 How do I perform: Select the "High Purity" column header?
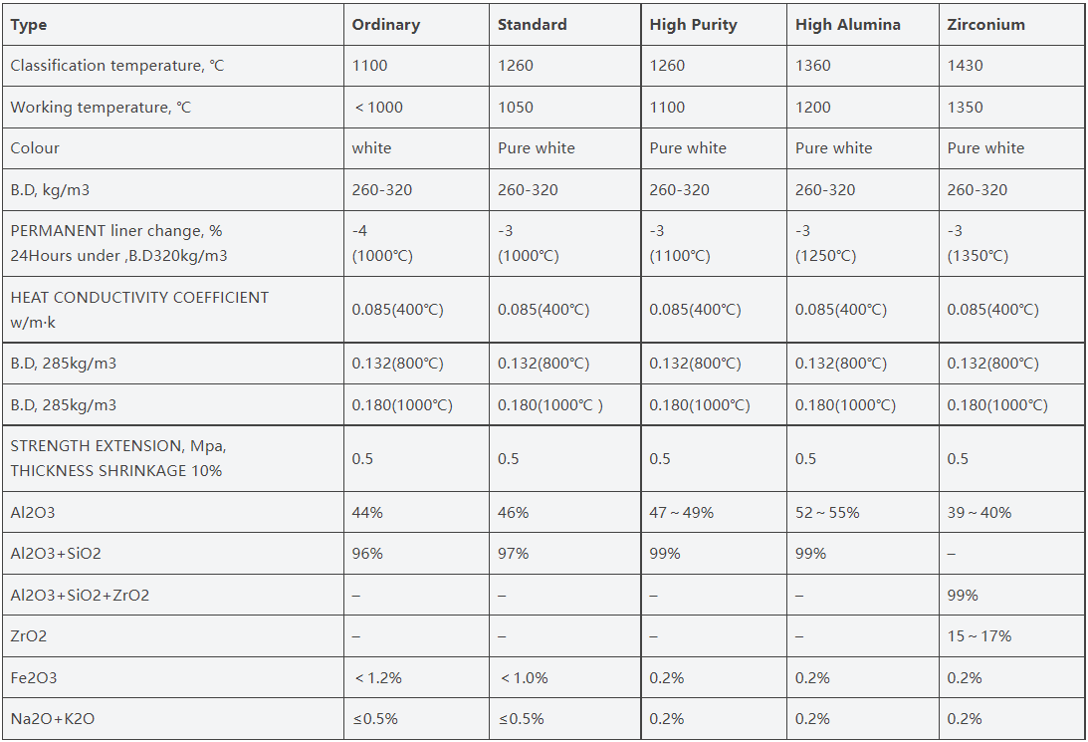coord(693,25)
